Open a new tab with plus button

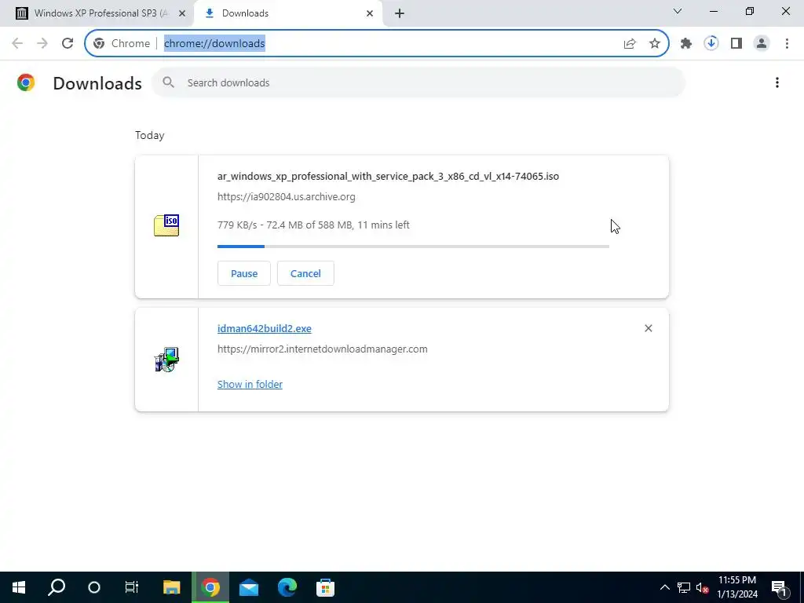click(400, 13)
